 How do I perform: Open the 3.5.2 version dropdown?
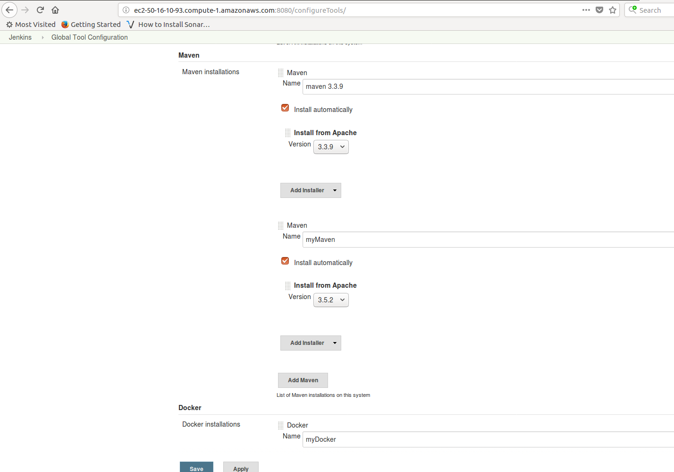click(x=331, y=300)
